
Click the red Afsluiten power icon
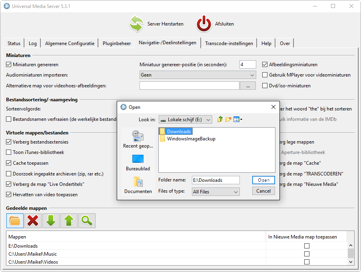[x=204, y=24]
